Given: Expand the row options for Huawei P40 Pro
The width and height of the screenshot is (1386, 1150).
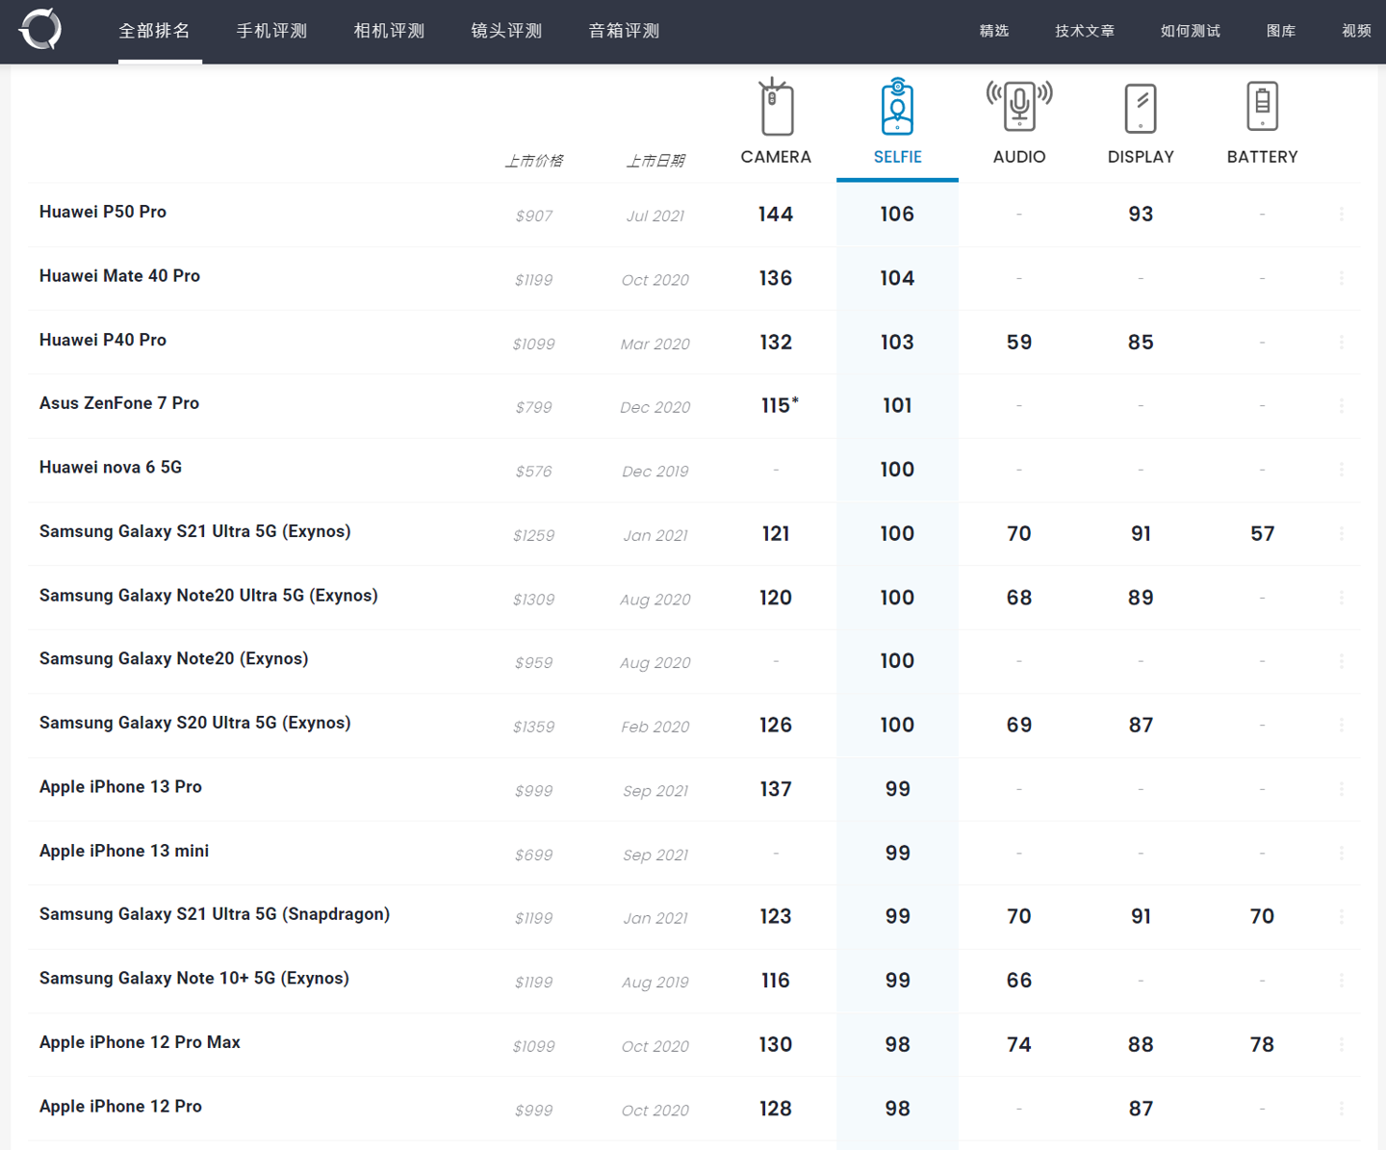Looking at the screenshot, I should point(1341,342).
